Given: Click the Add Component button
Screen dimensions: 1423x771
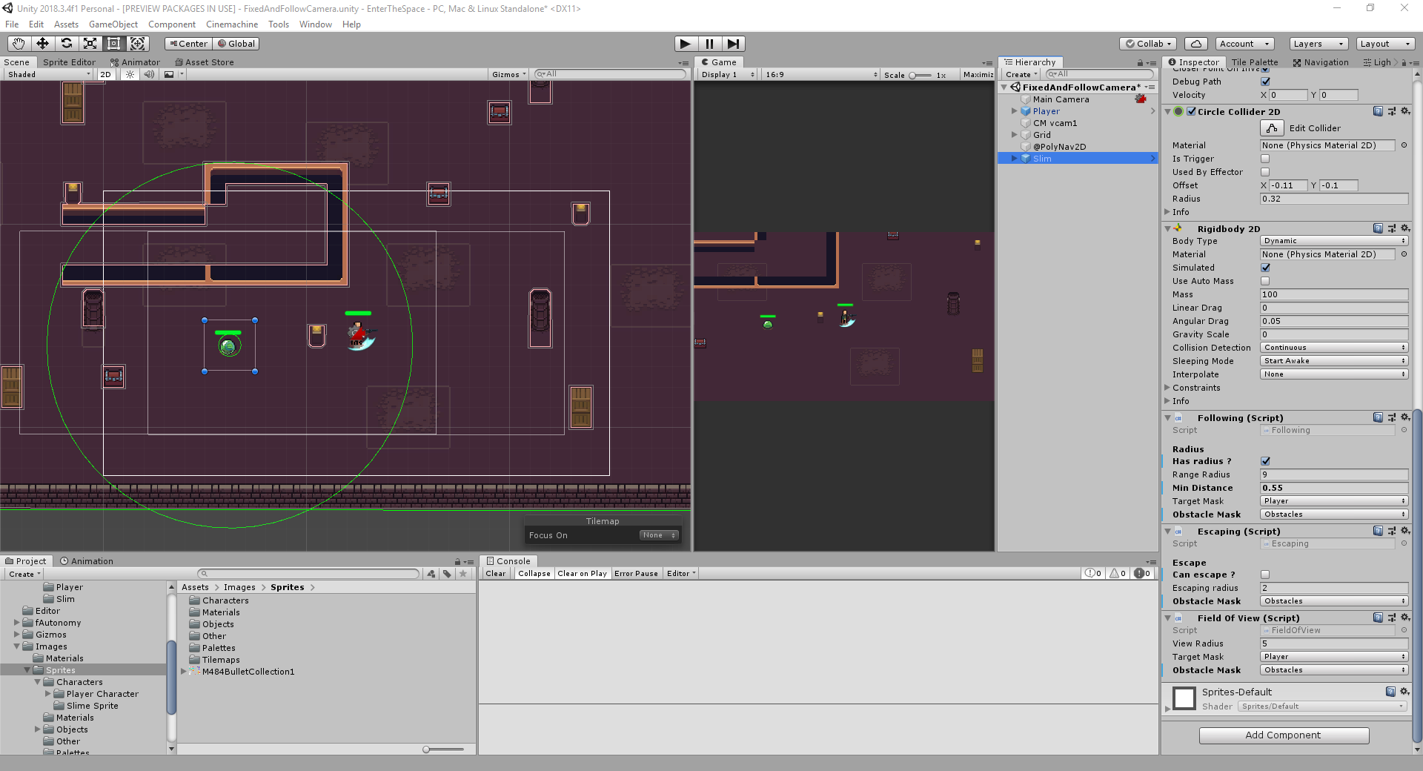Looking at the screenshot, I should pos(1284,735).
